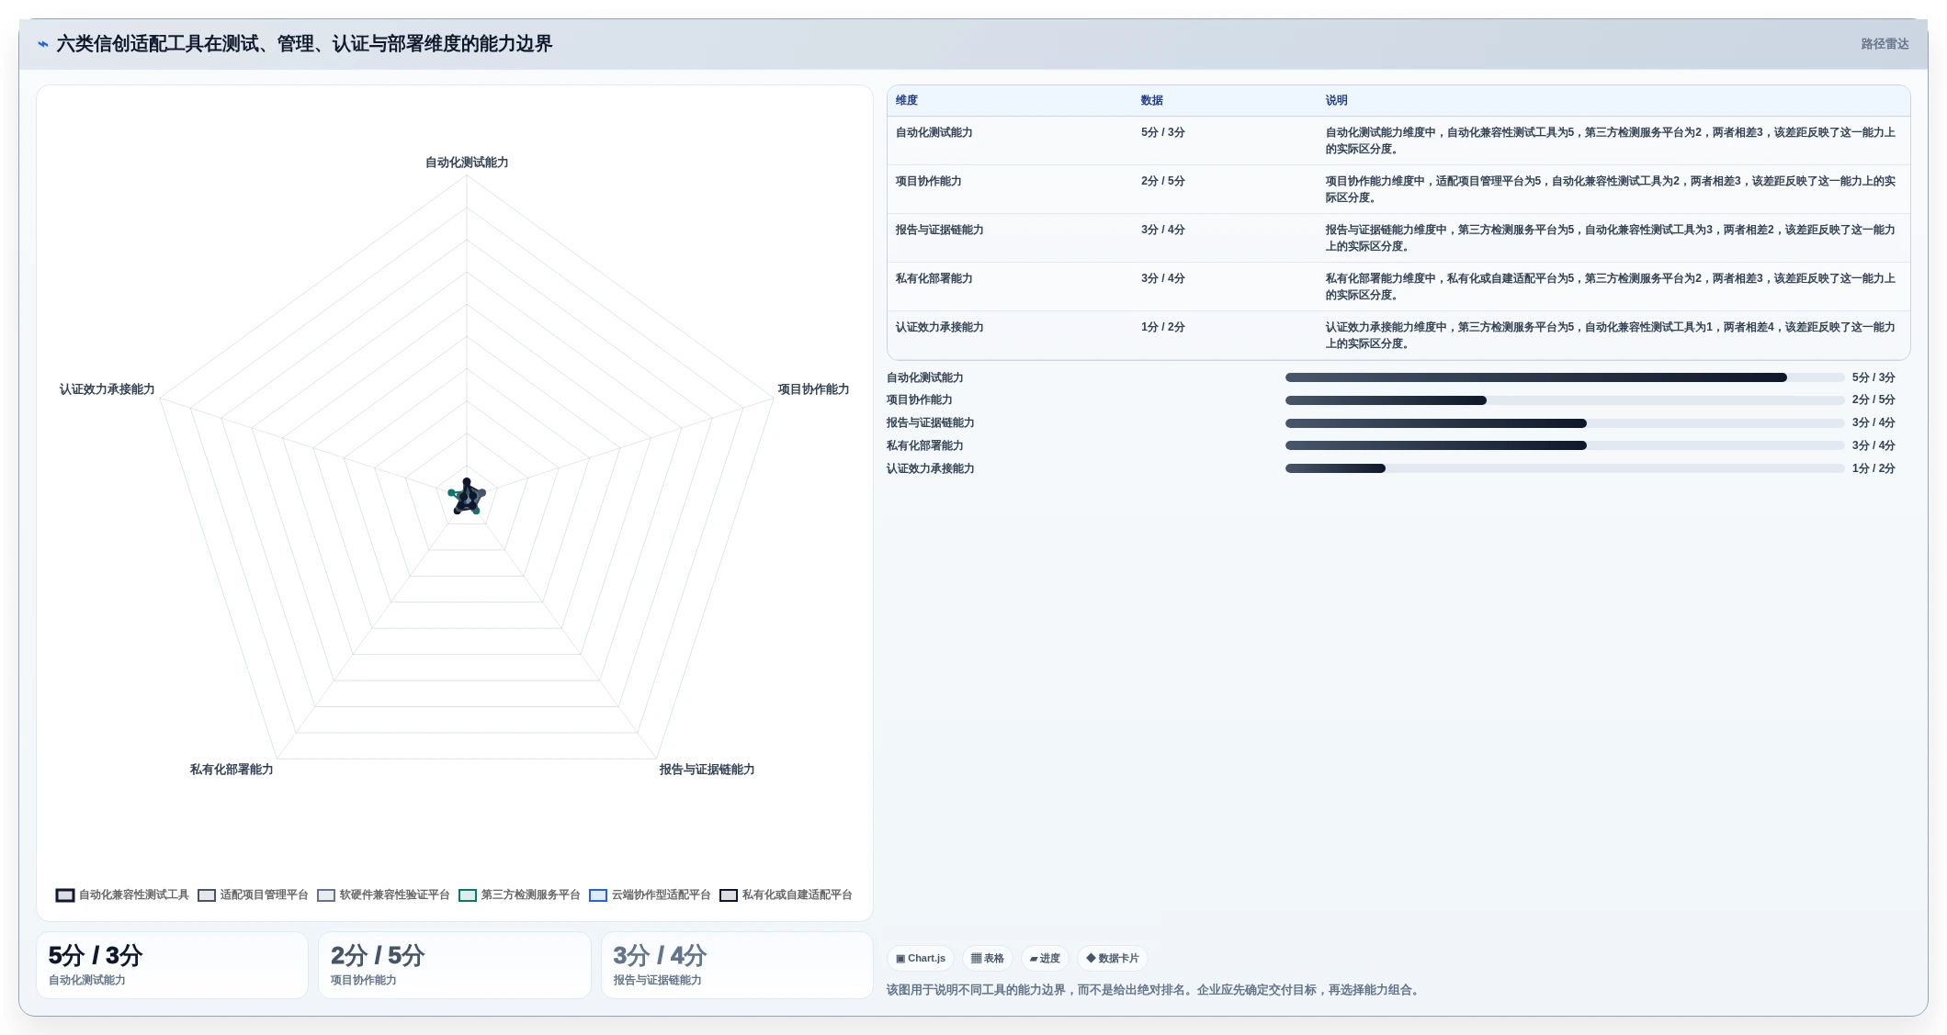Toggle 第三方检测服务平台 legend swatch
Image resolution: width=1947 pixels, height=1035 pixels.
click(468, 895)
